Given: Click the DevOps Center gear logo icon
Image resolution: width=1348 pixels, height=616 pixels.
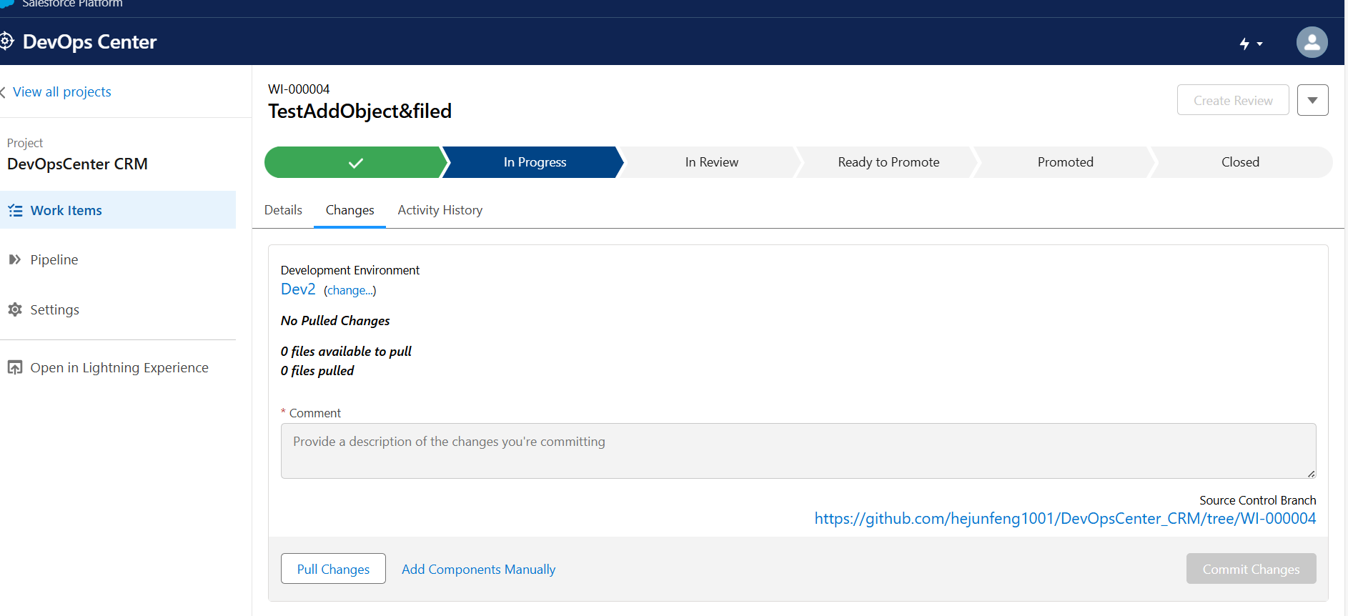Looking at the screenshot, I should tap(6, 41).
